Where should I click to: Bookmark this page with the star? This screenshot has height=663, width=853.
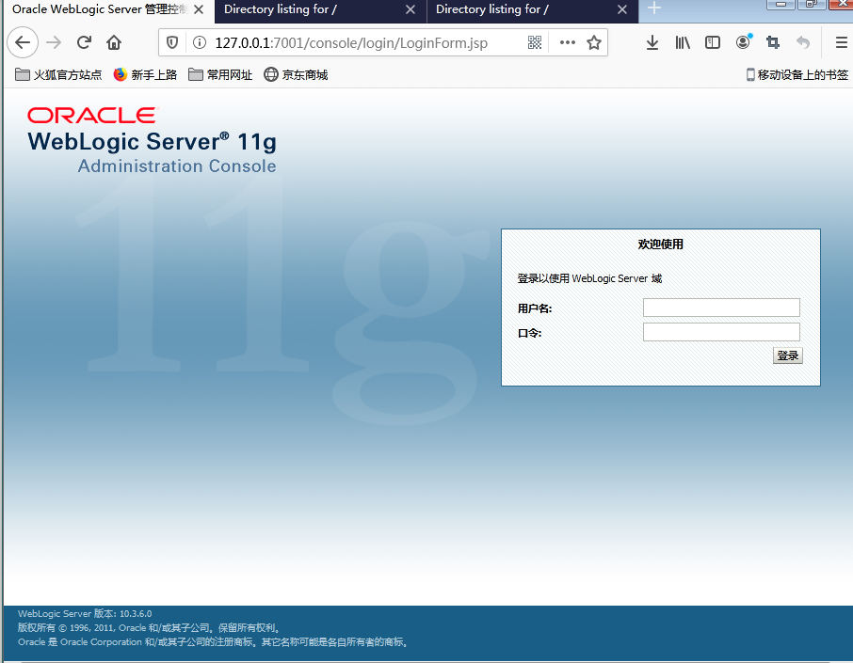594,42
